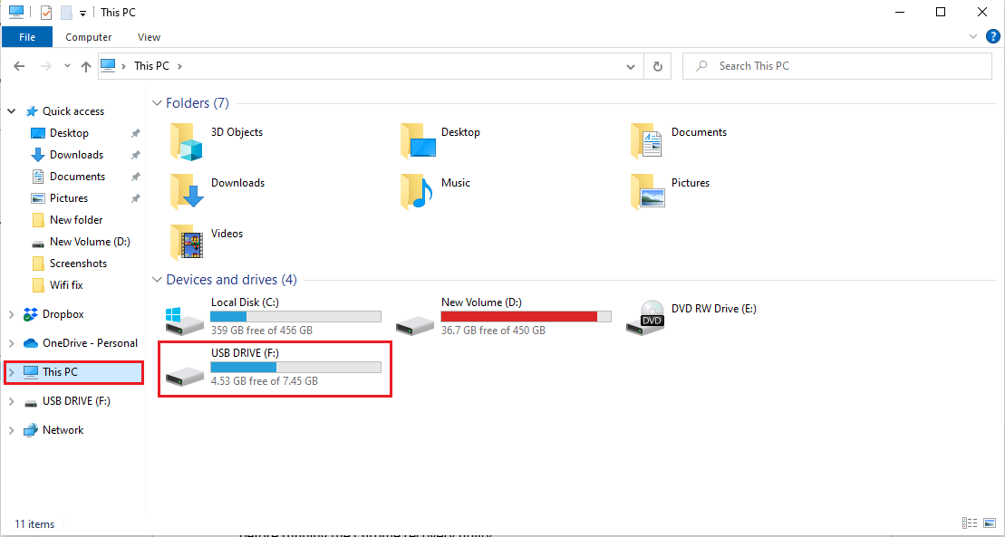Select Desktop in Quick access sidebar
Image resolution: width=1005 pixels, height=537 pixels.
click(69, 133)
